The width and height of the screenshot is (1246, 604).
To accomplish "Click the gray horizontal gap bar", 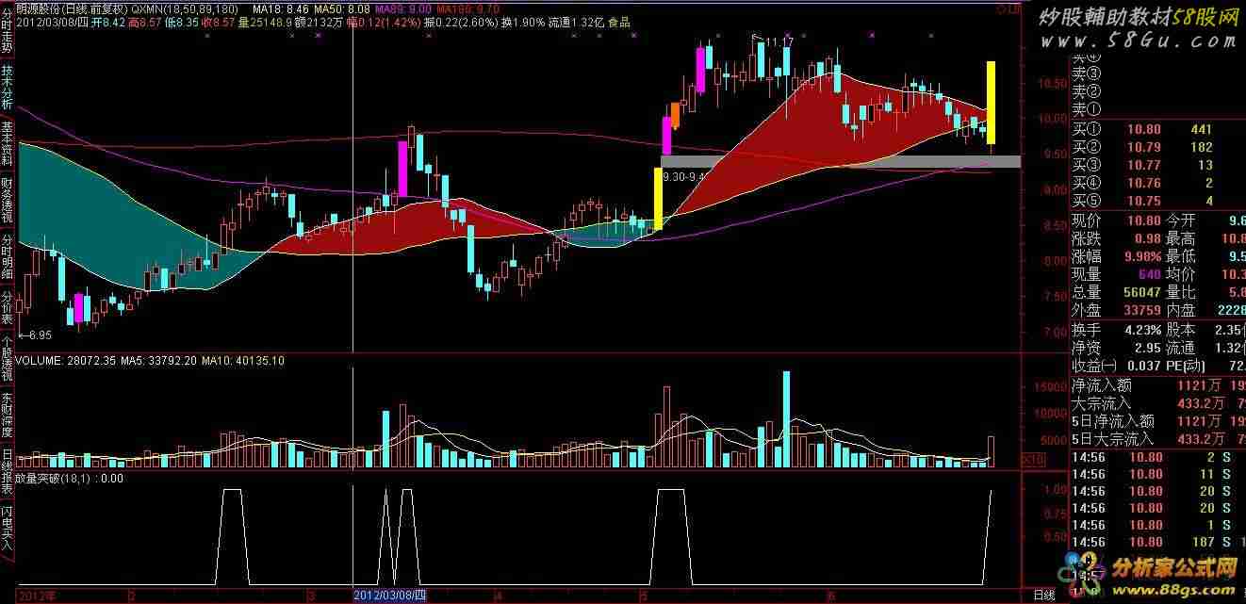I will coord(841,162).
